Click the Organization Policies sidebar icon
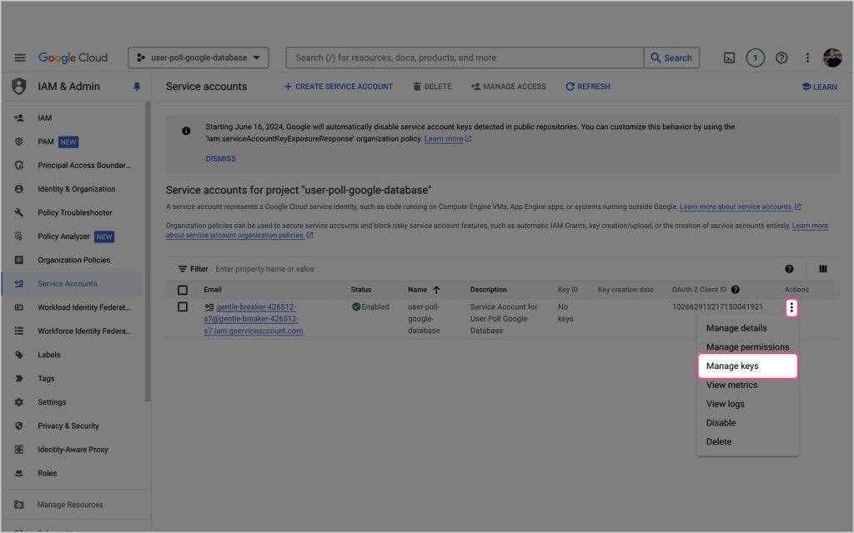 19,260
